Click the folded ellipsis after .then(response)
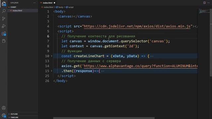This screenshot has height=119, width=212. [103, 71]
